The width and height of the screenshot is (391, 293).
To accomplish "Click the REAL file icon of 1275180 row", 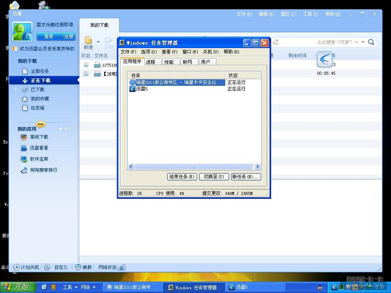I will pyautogui.click(x=97, y=65).
